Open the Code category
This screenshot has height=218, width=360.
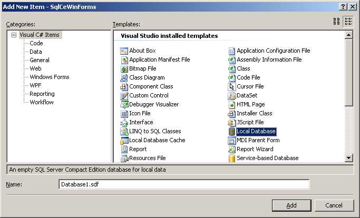[x=36, y=43]
